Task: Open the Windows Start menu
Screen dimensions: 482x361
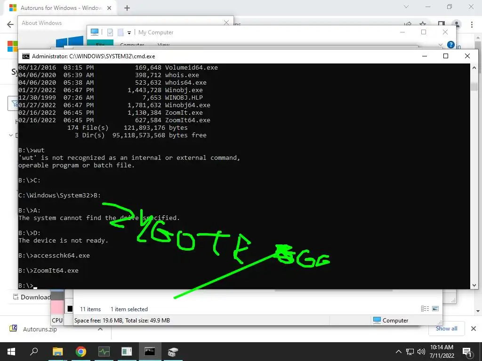Action: pos(11,352)
